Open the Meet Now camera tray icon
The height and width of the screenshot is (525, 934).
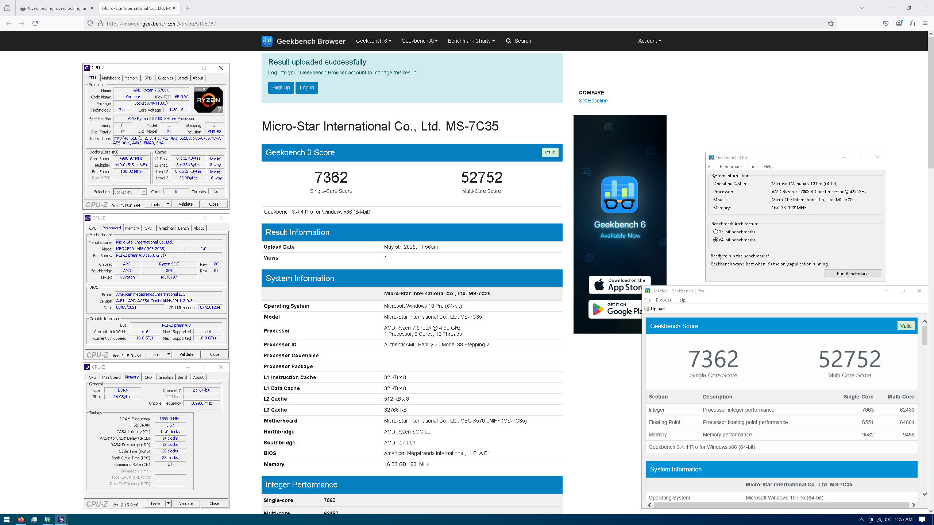(x=871, y=520)
